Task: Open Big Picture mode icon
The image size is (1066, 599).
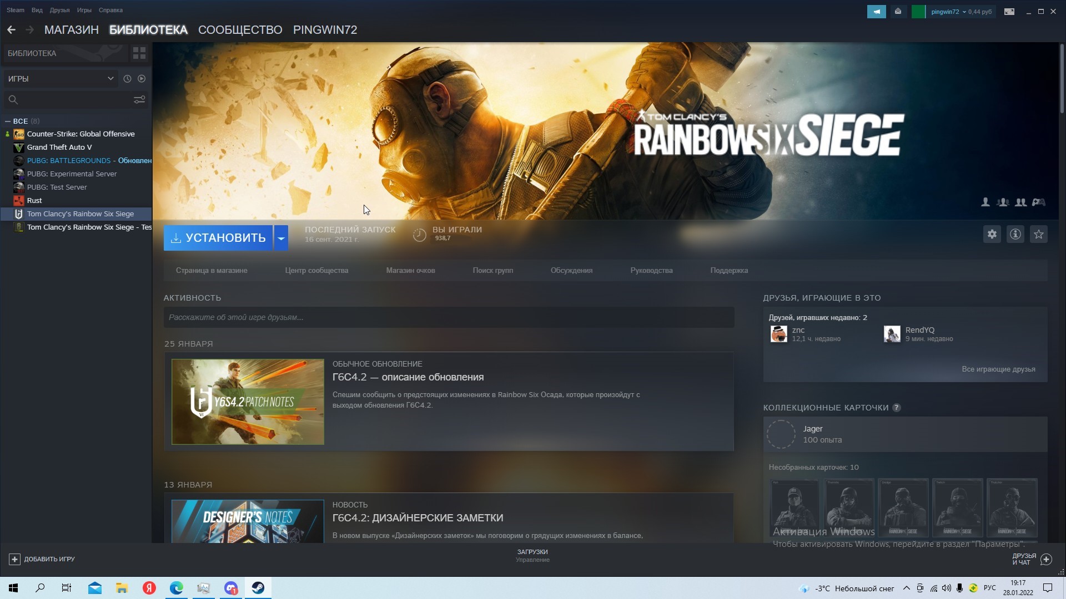Action: pyautogui.click(x=1009, y=12)
